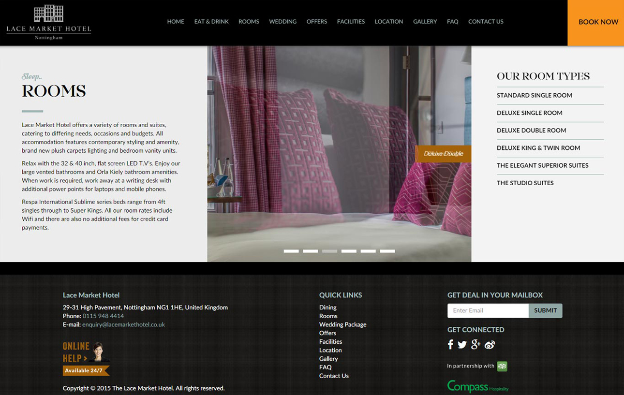Show the fourth carousel slide indicator
This screenshot has width=624, height=395.
tap(349, 251)
